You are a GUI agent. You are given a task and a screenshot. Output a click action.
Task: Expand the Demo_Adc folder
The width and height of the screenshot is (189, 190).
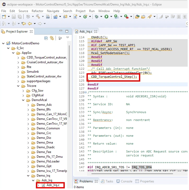coord(28,105)
